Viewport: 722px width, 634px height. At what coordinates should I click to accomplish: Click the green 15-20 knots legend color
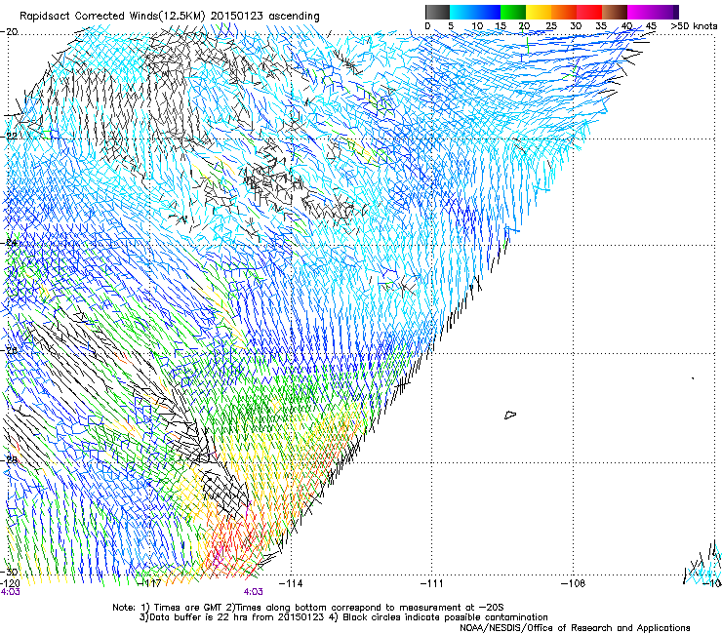513,12
